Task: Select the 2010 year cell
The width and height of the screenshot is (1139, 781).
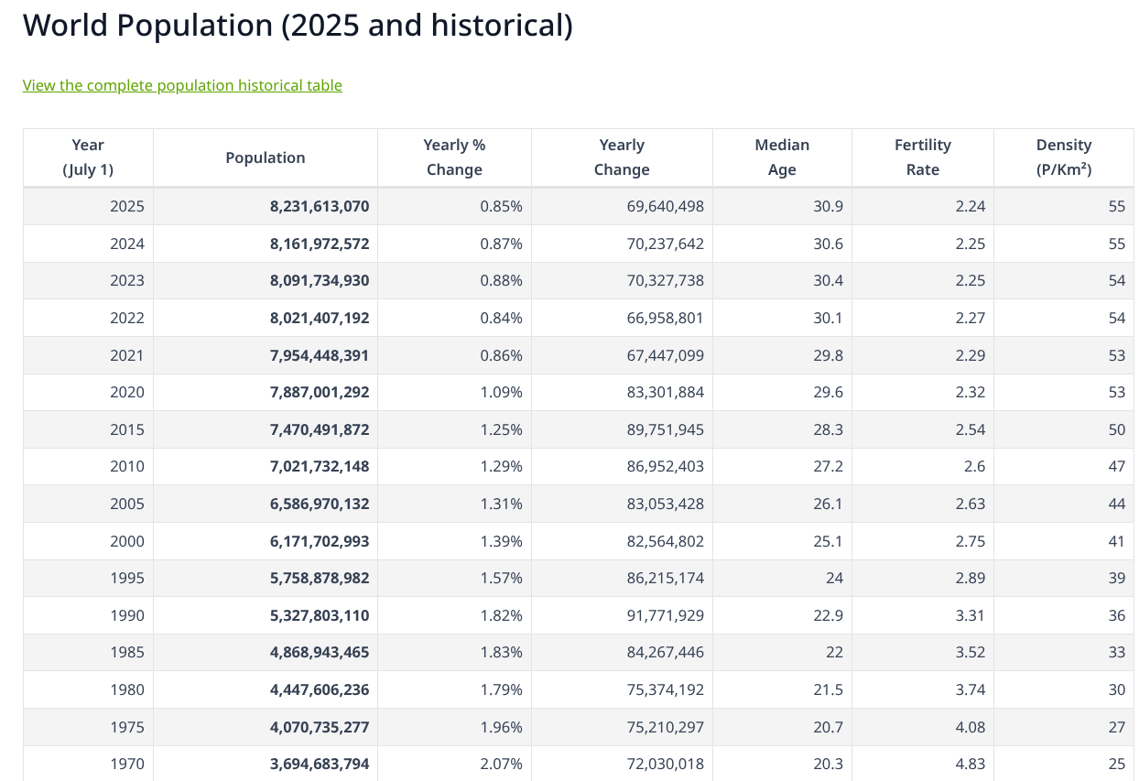Action: click(x=88, y=466)
